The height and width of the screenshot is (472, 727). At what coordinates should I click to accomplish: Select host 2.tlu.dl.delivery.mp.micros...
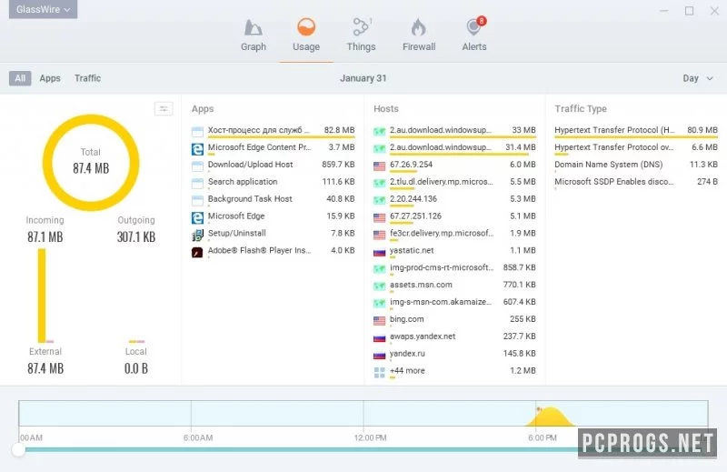tap(454, 182)
